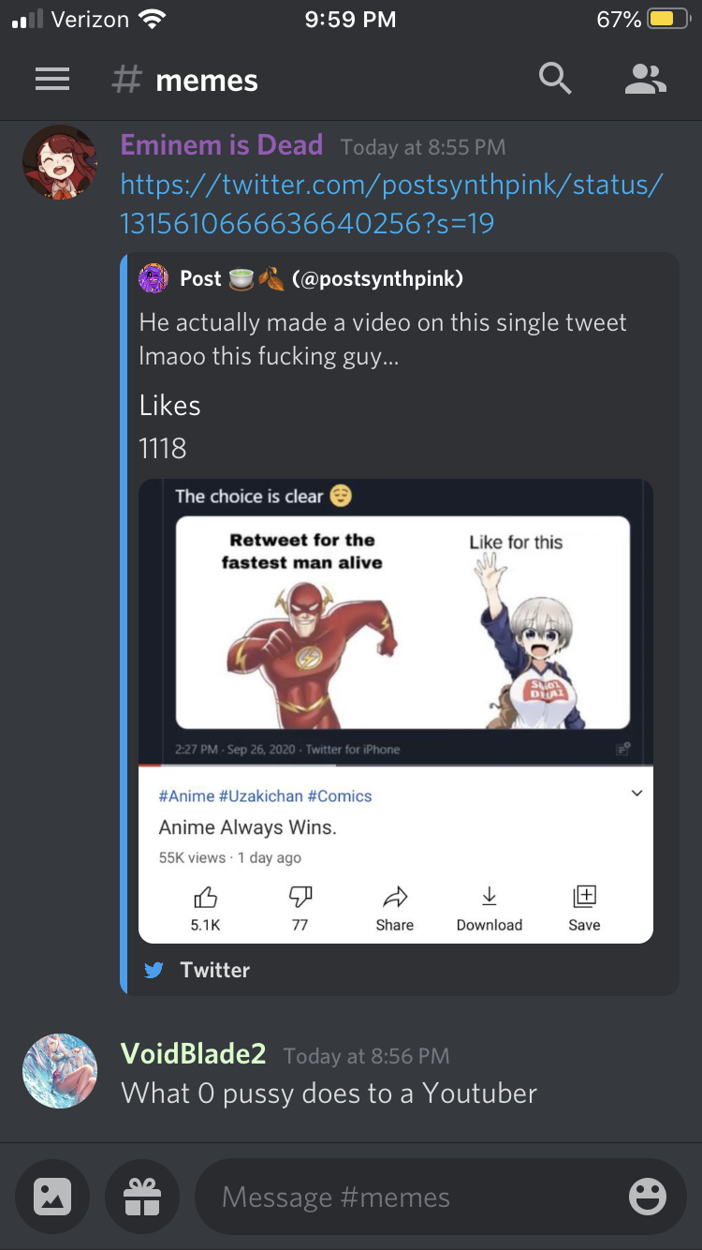Open the image attachment picker

pyautogui.click(x=52, y=1197)
